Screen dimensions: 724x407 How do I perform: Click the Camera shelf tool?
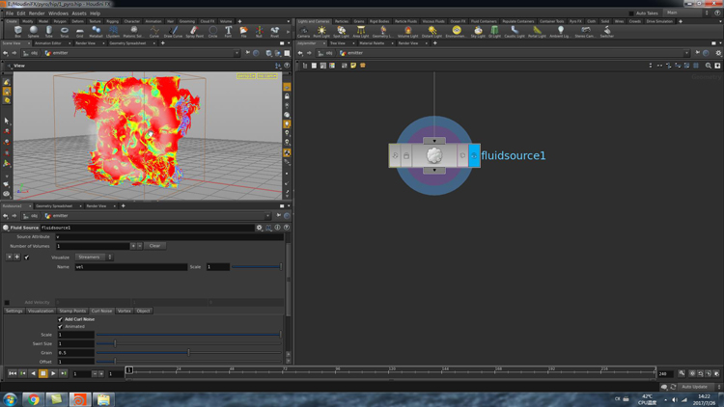(303, 31)
